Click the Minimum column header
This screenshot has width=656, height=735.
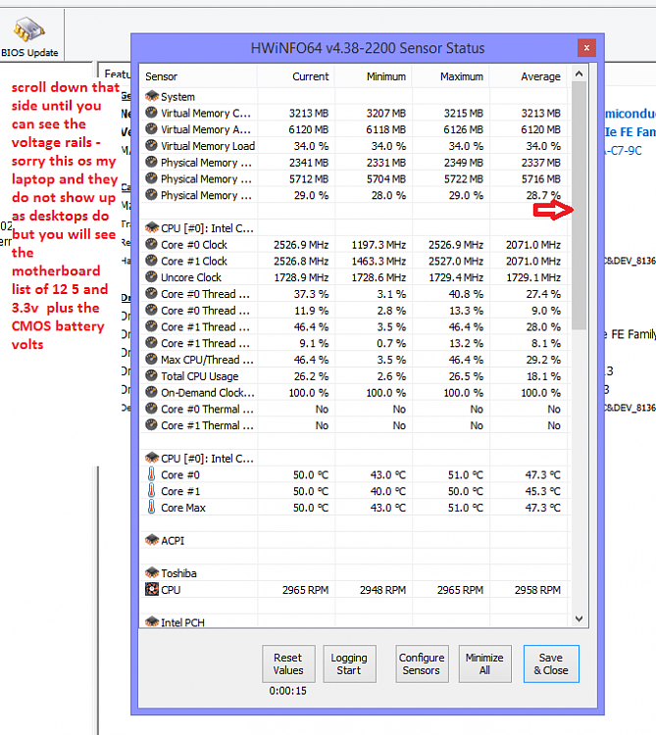coord(374,76)
